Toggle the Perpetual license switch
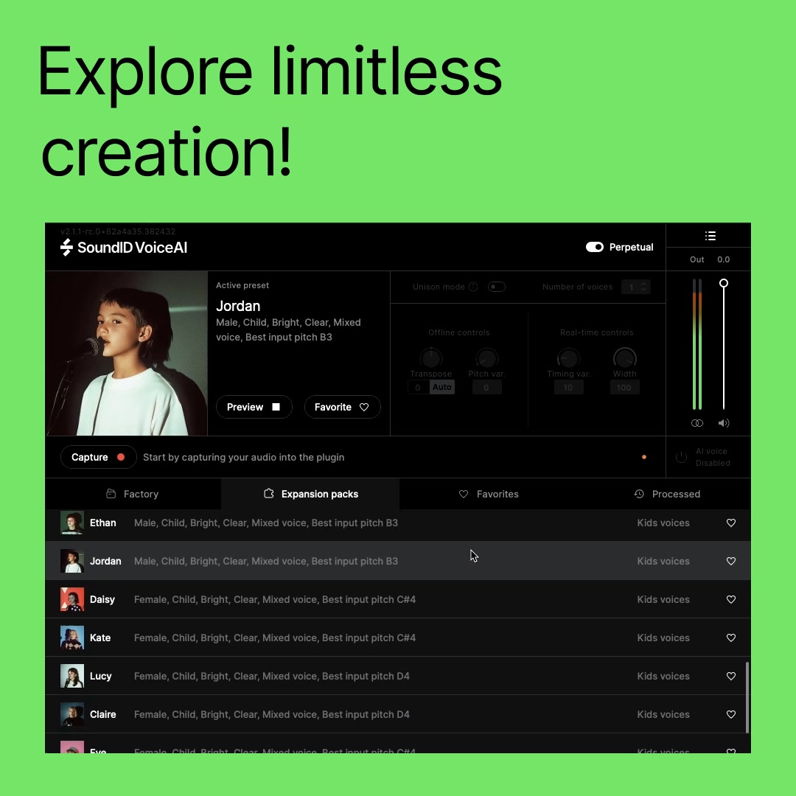796x796 pixels. click(x=594, y=247)
